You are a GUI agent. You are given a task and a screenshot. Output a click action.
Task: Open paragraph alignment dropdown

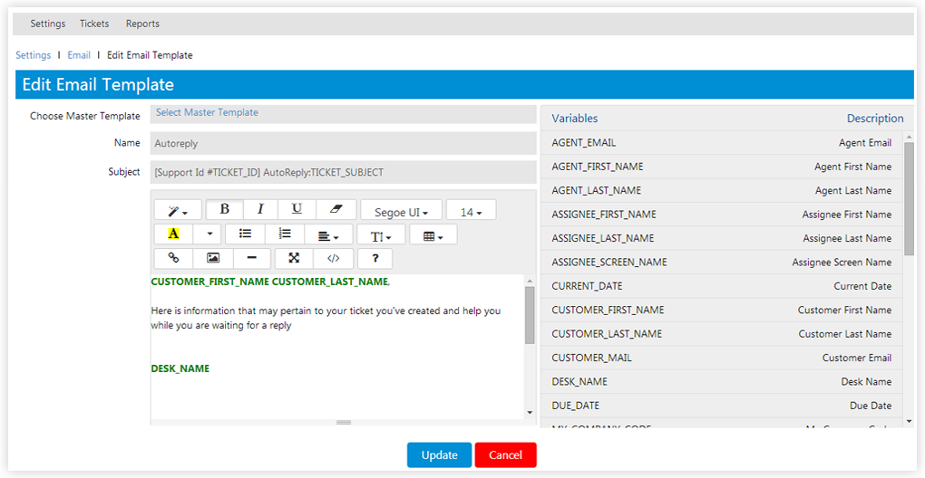[328, 236]
